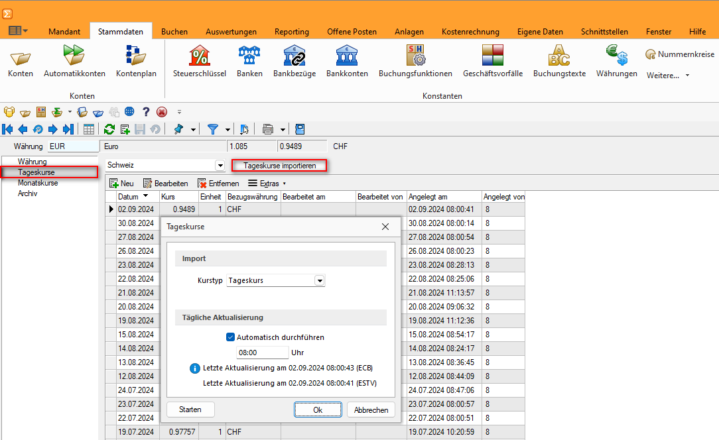Click the Neu button above table

click(x=121, y=184)
